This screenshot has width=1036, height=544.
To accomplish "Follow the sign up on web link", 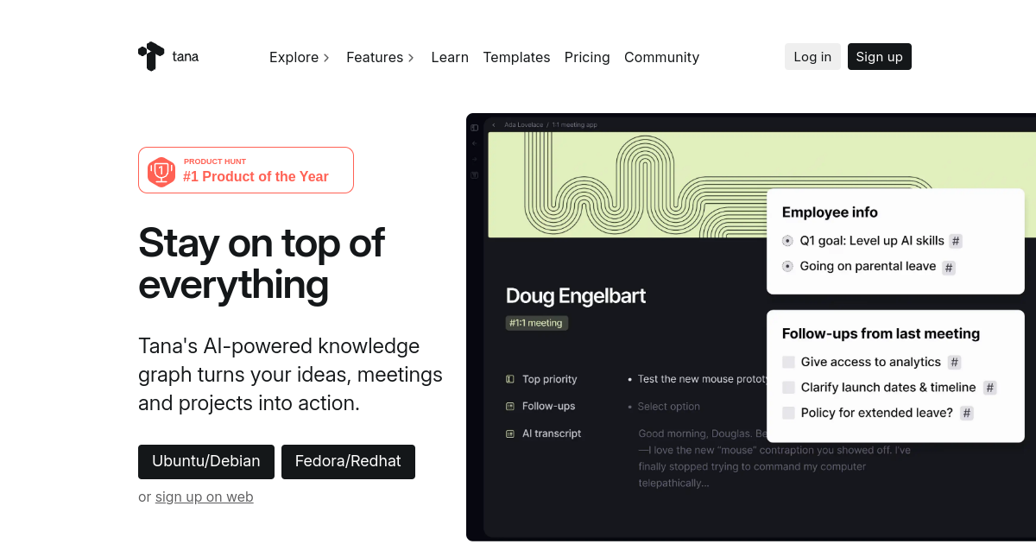I will (x=204, y=497).
